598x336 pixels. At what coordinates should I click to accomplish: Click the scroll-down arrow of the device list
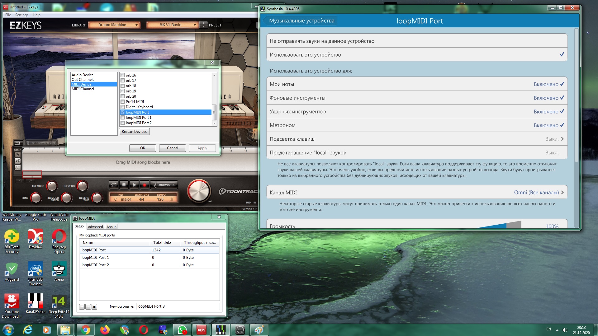[x=214, y=124]
